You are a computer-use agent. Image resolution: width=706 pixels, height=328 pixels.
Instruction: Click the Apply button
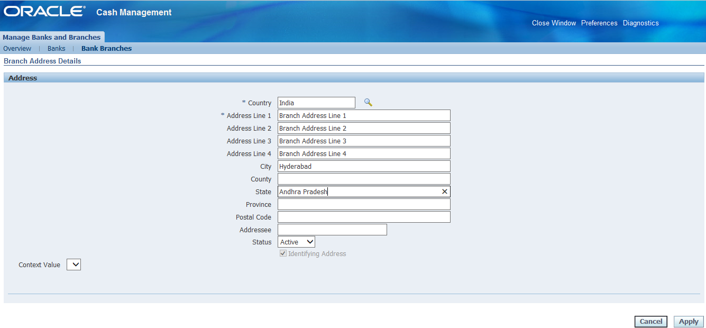click(x=689, y=322)
